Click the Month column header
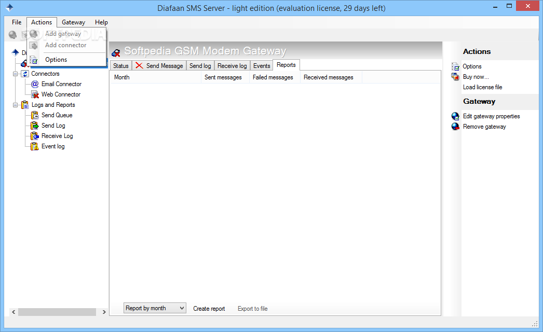543x332 pixels. [x=156, y=77]
